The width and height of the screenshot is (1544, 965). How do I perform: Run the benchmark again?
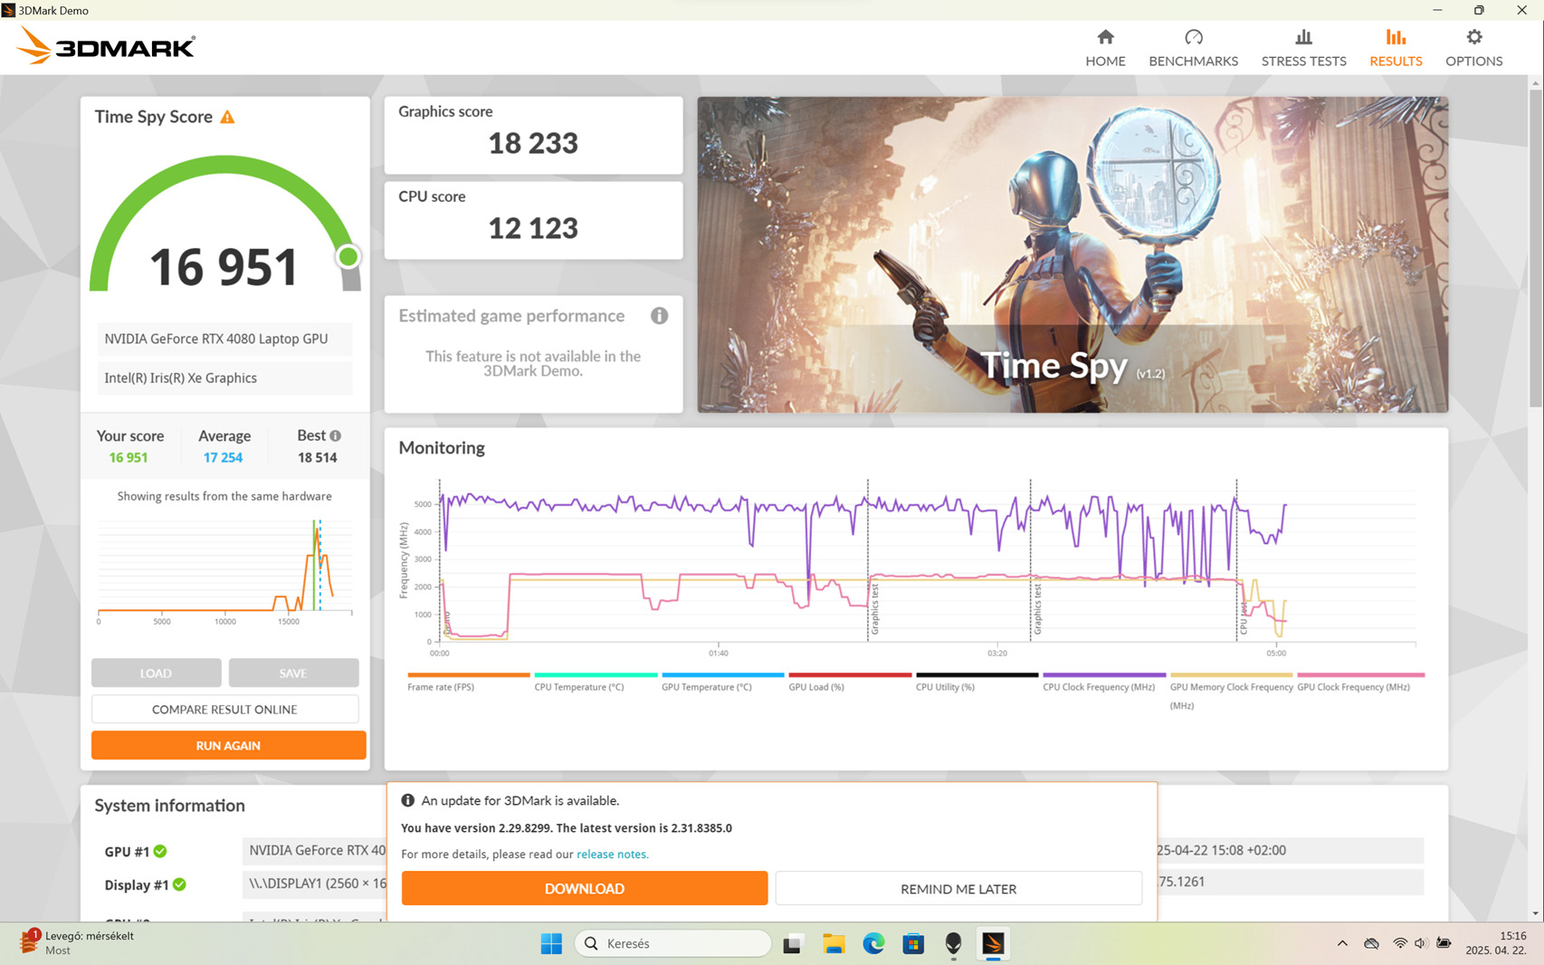point(228,745)
